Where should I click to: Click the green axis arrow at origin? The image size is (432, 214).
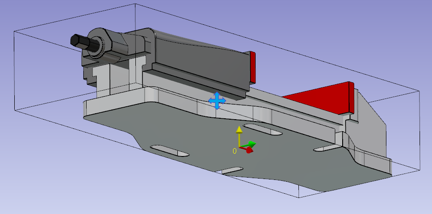click(251, 144)
